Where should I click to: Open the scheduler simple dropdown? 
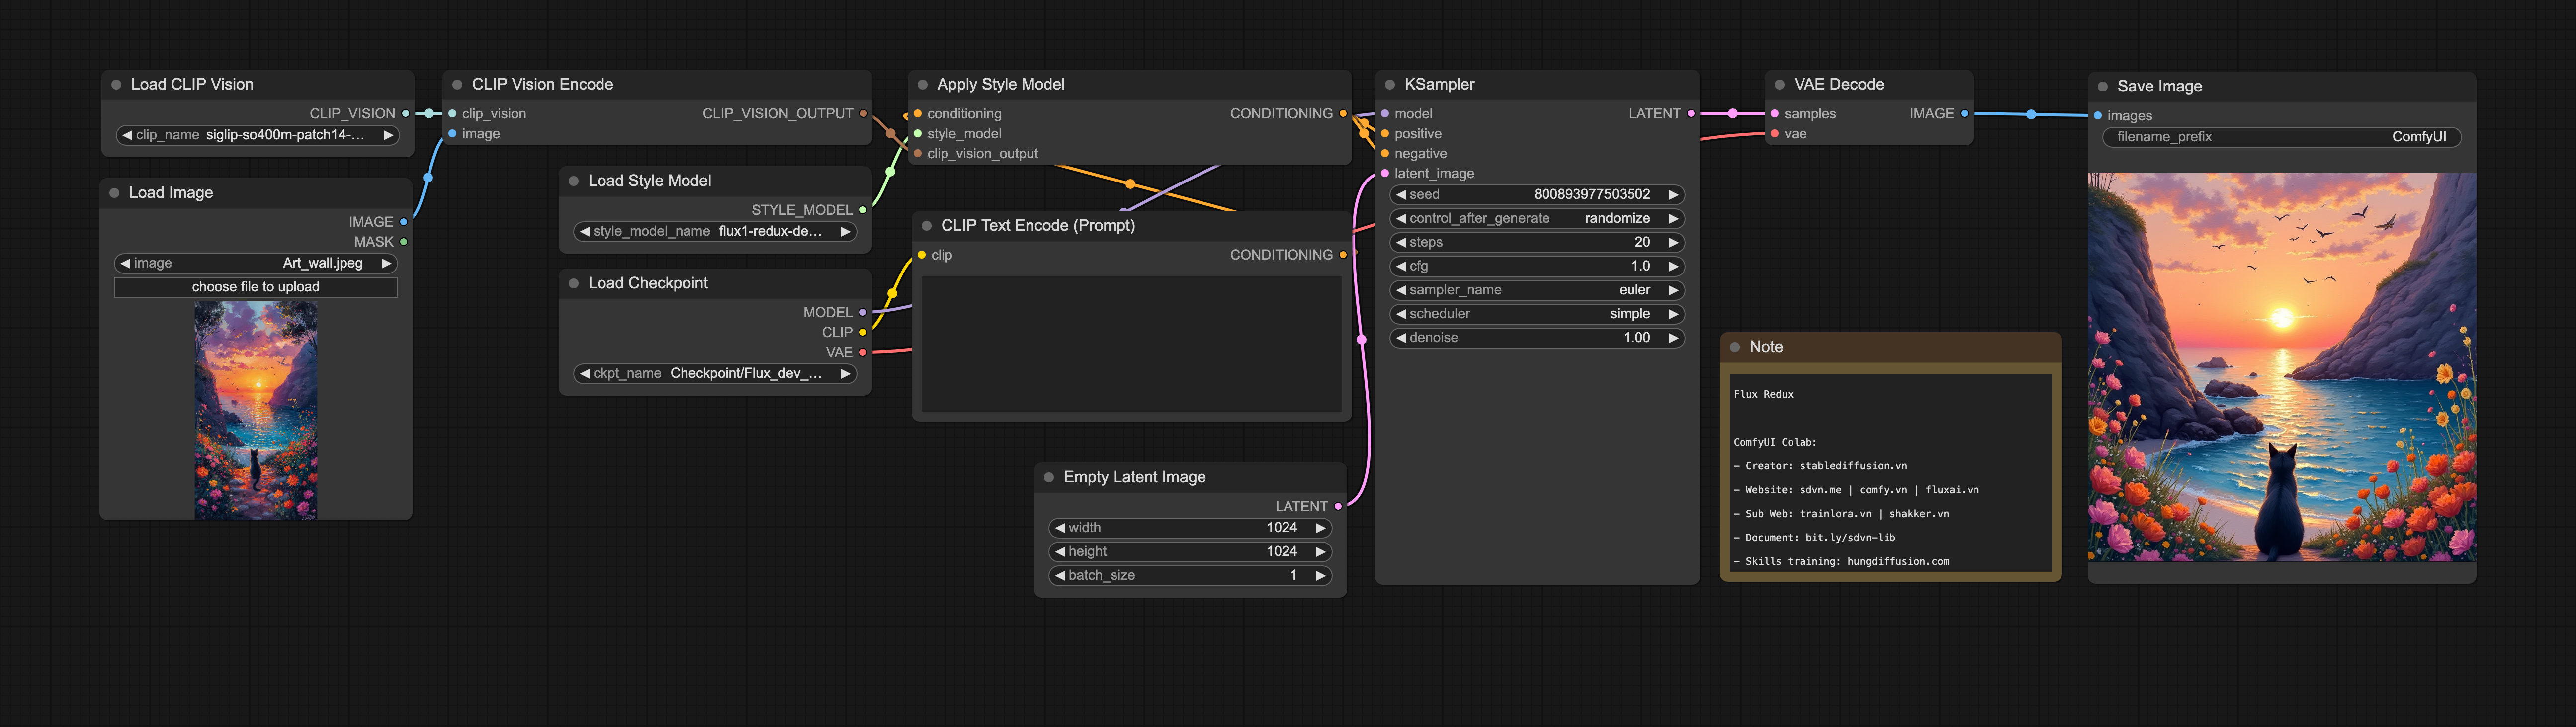pos(1536,314)
